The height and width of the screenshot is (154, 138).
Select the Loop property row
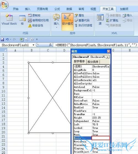click(x=91, y=131)
